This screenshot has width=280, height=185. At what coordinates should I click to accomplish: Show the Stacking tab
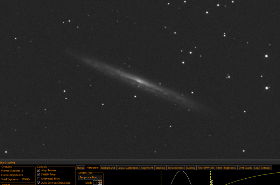pos(160,168)
